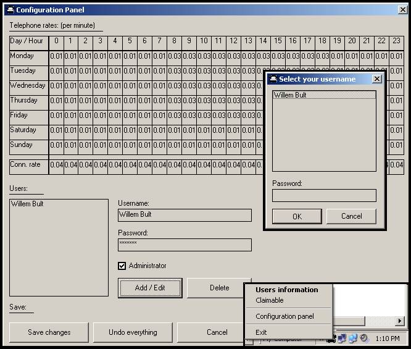The width and height of the screenshot is (411, 349).
Task: Toggle the Administrator checkbox
Action: [x=122, y=266]
